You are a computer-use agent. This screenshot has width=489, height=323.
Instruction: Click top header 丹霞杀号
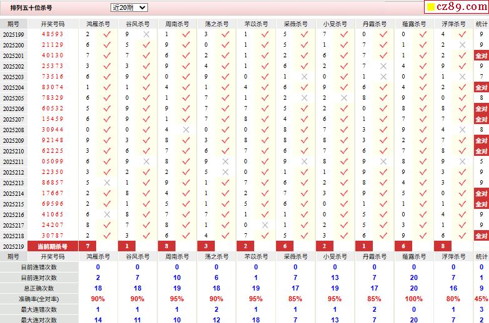(375, 24)
